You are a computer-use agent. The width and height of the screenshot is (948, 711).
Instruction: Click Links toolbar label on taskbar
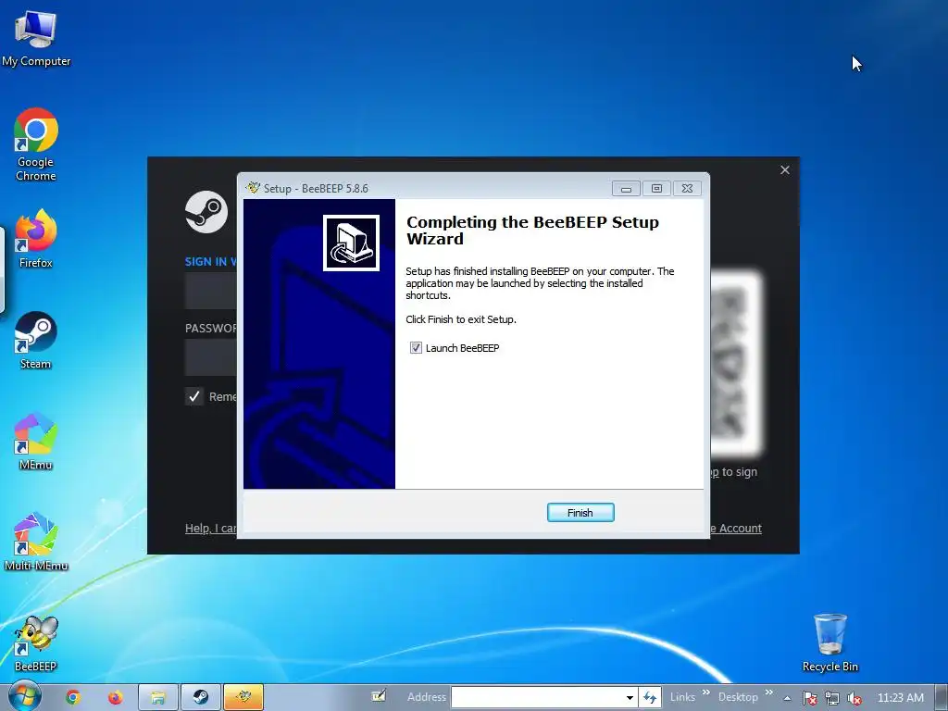[x=682, y=697]
